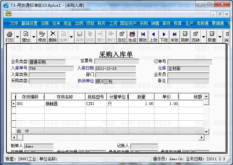Click the empty 订单号 field
This screenshot has width=233, height=165.
click(x=190, y=62)
